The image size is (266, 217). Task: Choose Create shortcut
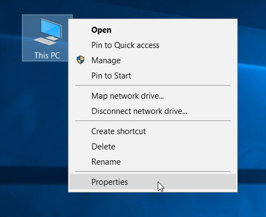[153, 131]
